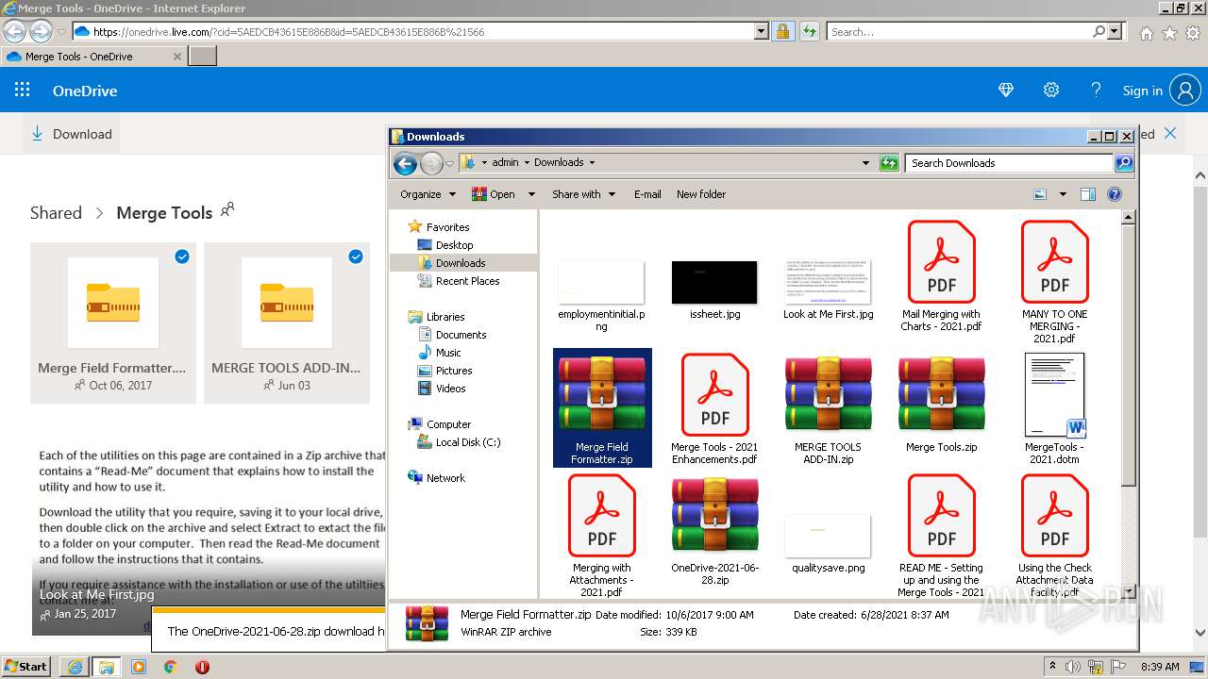The image size is (1208, 679).
Task: Click E-mail in Explorer toolbar
Action: tap(647, 194)
